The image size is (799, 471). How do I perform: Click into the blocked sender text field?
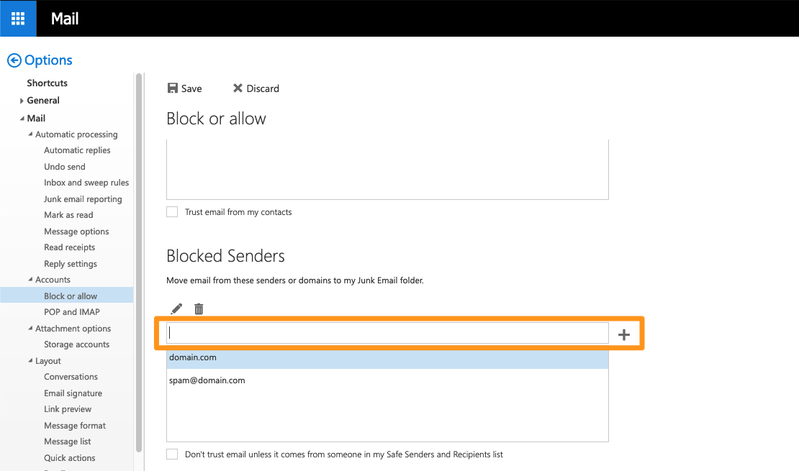(387, 334)
